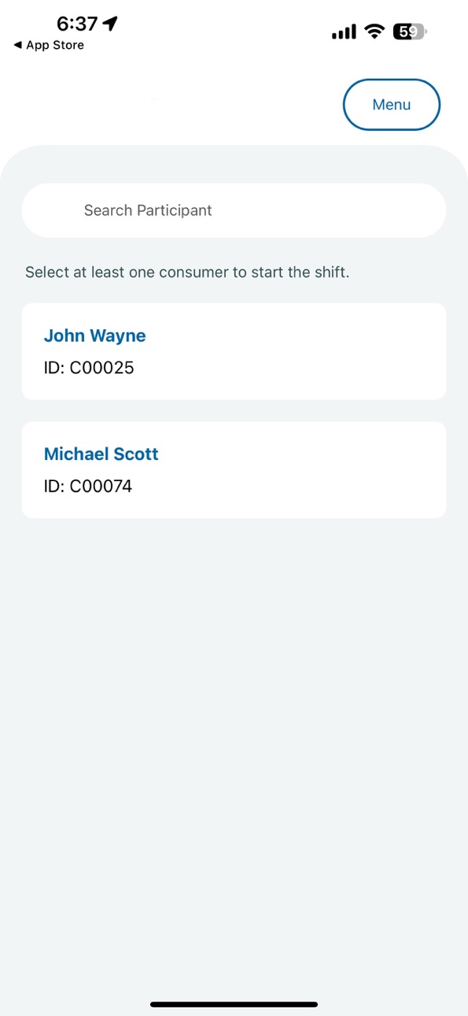Select John Wayne participant card

tap(234, 351)
